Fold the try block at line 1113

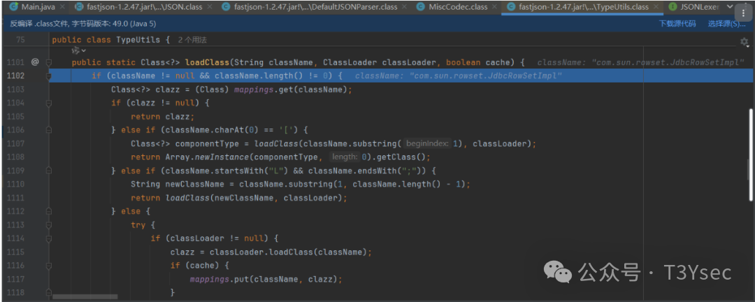(x=49, y=225)
